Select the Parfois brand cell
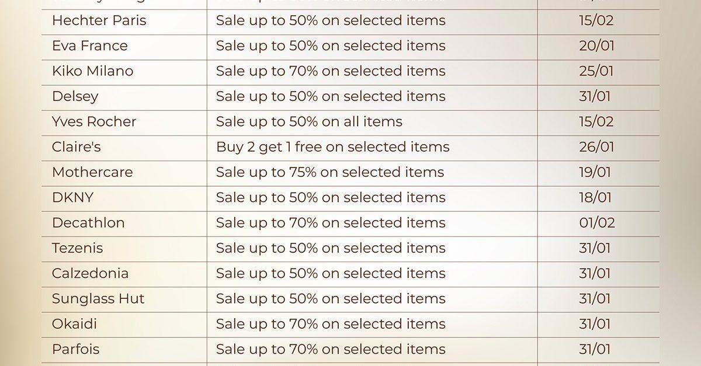 (x=75, y=349)
